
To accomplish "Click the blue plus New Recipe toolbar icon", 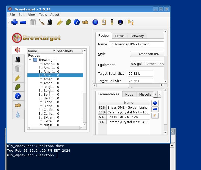I will [x=14, y=22].
